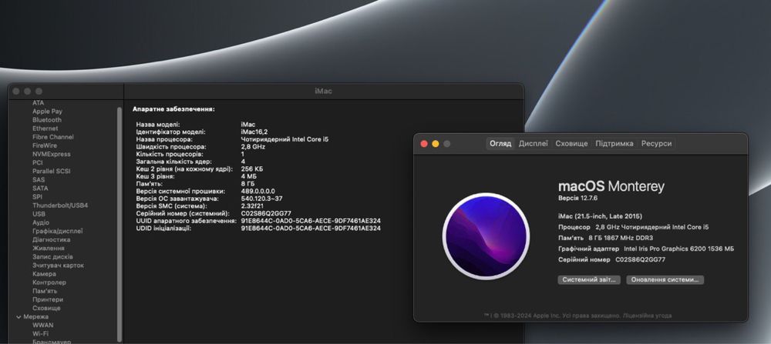Select SAS in the sidebar
This screenshot has width=771, height=344.
click(39, 179)
